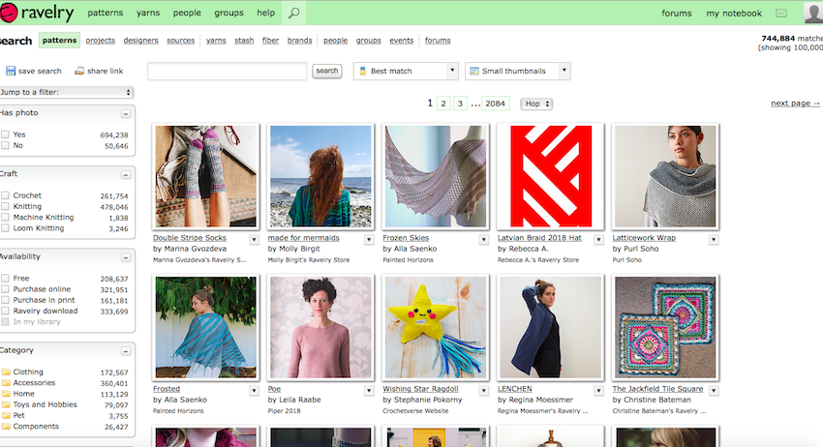The height and width of the screenshot is (447, 823).
Task: Open the Toys and Hobbies folder icon
Action: tap(6, 404)
